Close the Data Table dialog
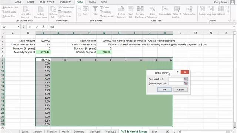This screenshot has height=133, width=237. point(185,72)
